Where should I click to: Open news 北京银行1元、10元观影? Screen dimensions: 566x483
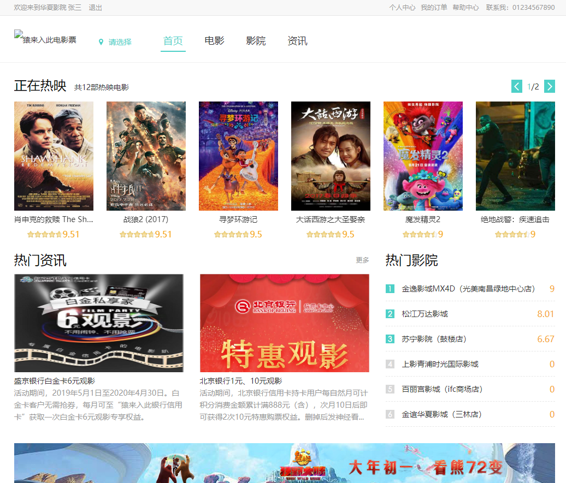point(241,381)
